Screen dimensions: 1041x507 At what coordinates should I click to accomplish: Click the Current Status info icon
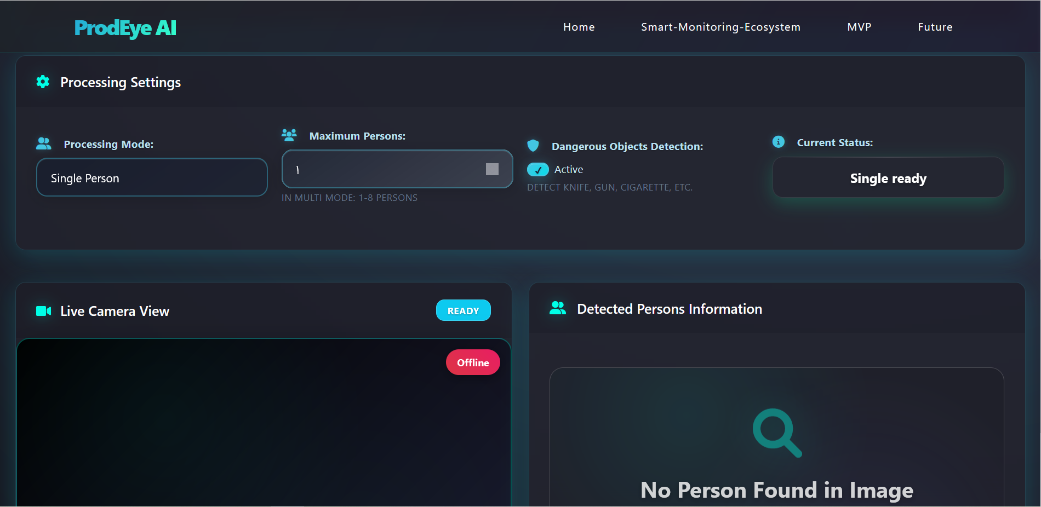point(779,142)
